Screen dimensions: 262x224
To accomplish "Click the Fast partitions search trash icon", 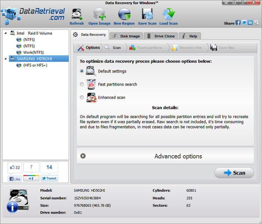I will [x=91, y=84].
